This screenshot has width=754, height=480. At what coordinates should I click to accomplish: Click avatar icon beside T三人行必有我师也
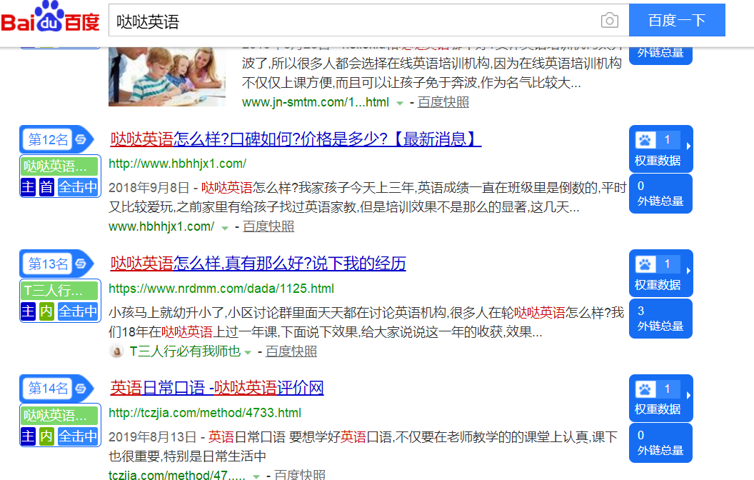(x=116, y=351)
